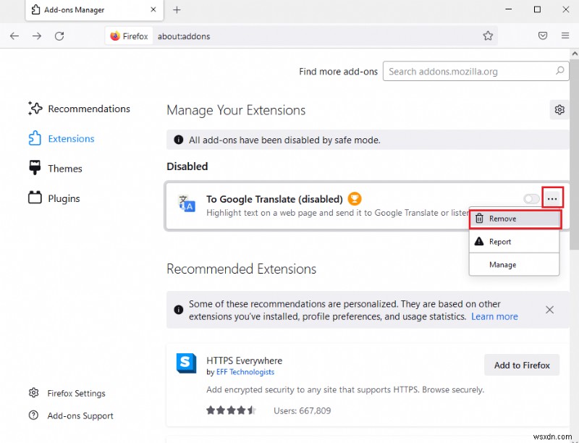Click Add to Firefox for HTTPS Everywhere
Screen dimensions: 579x443
coord(521,365)
